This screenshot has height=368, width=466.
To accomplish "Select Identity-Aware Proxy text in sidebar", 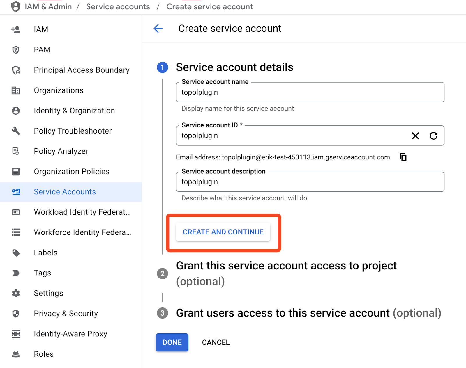I will coord(70,334).
